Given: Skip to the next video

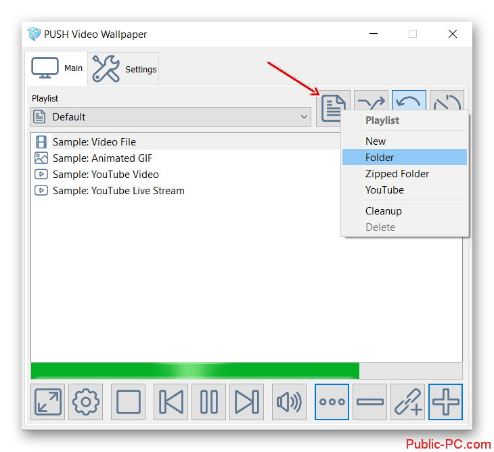Looking at the screenshot, I should 247,402.
